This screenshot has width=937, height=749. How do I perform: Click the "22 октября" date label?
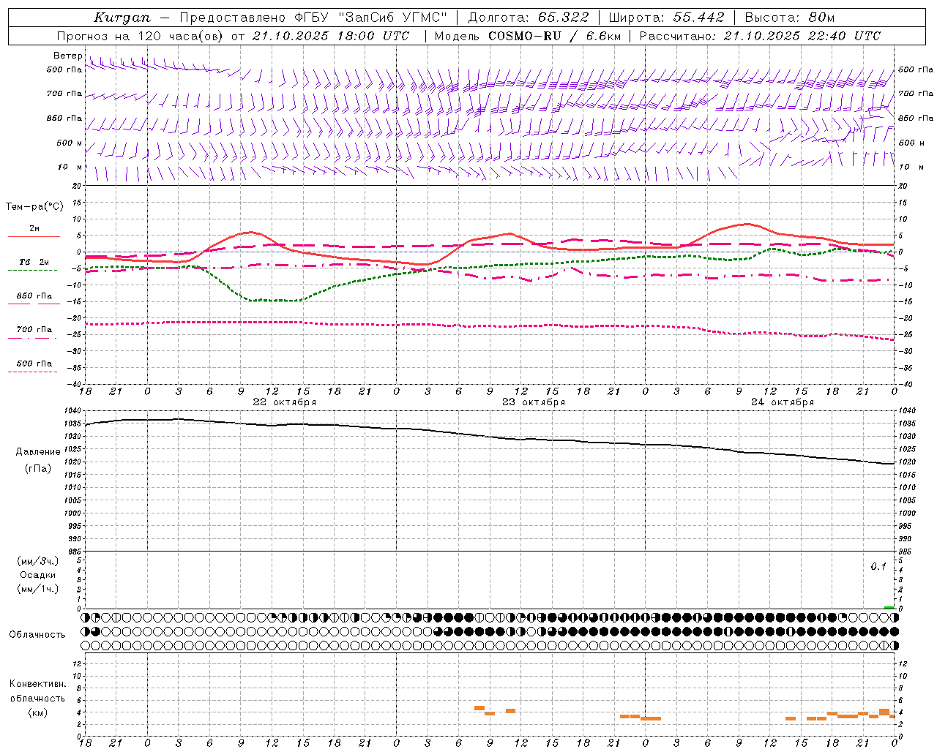[x=285, y=402]
